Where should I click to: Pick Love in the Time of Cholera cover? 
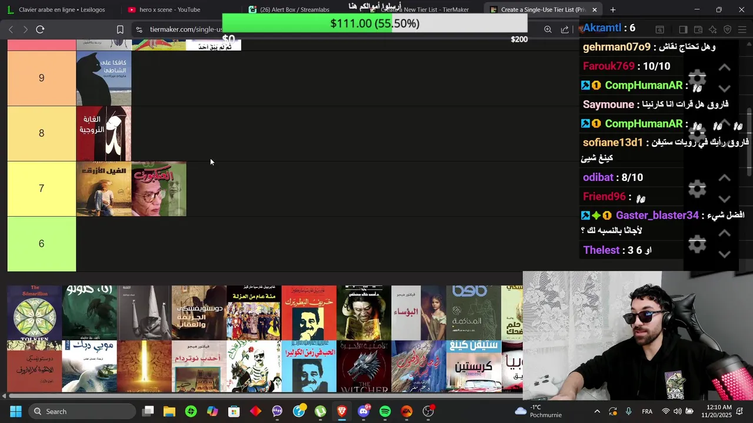click(309, 367)
